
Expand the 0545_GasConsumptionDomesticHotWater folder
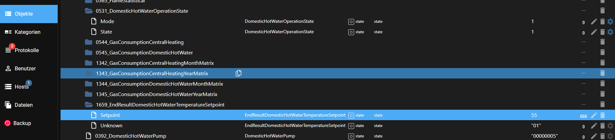[x=88, y=52]
